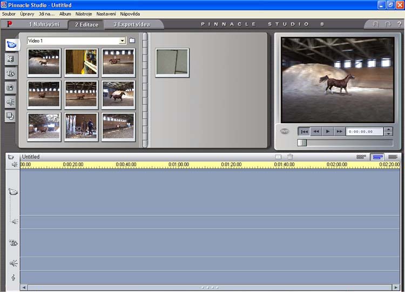Browse for video folder icon
The width and height of the screenshot is (405, 292).
(x=132, y=41)
